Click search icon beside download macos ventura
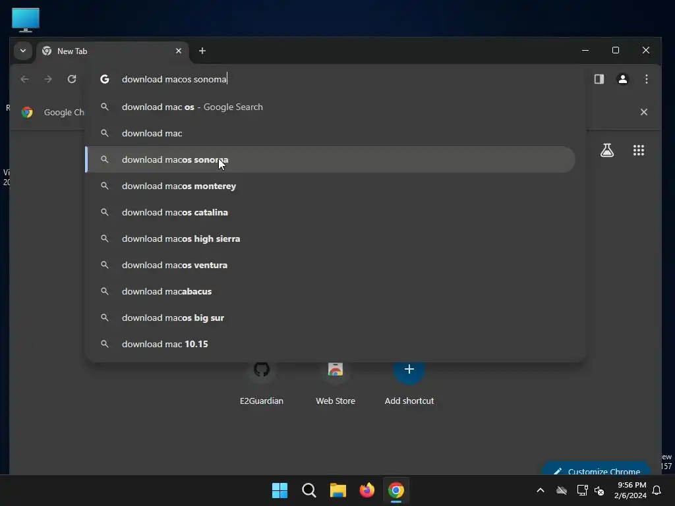Image resolution: width=675 pixels, height=506 pixels. point(105,265)
